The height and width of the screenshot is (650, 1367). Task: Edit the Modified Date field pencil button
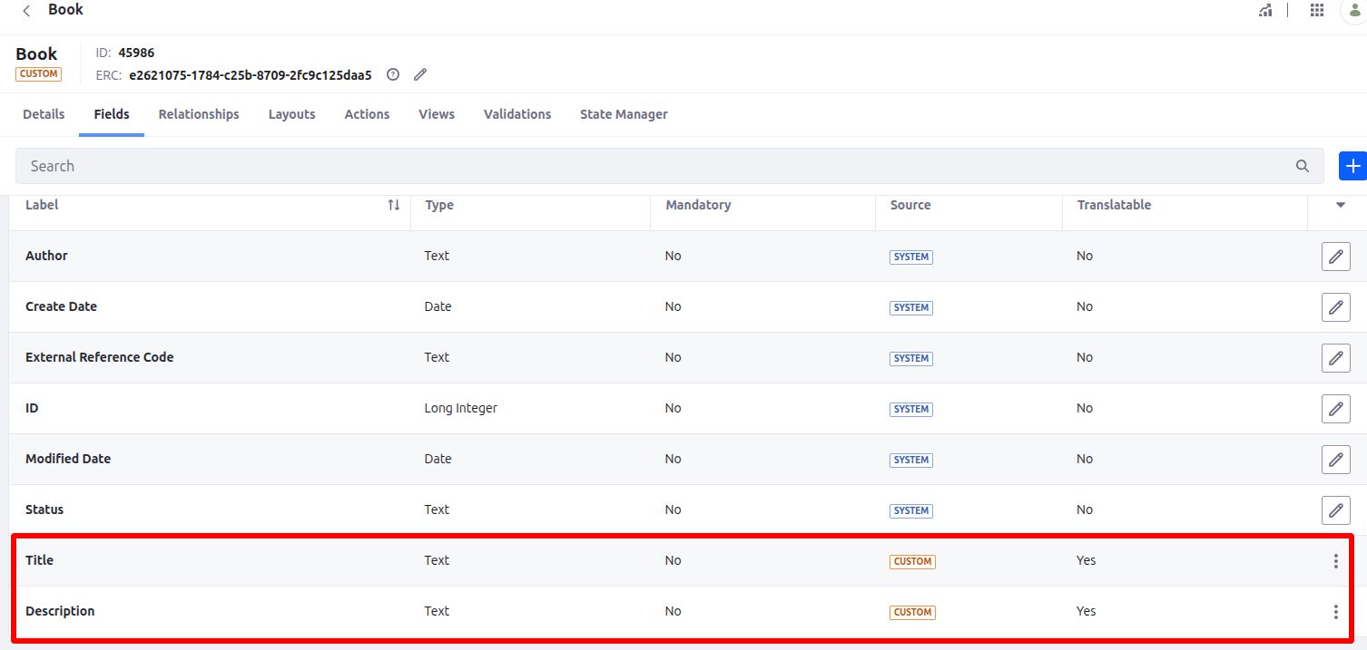pyautogui.click(x=1335, y=460)
